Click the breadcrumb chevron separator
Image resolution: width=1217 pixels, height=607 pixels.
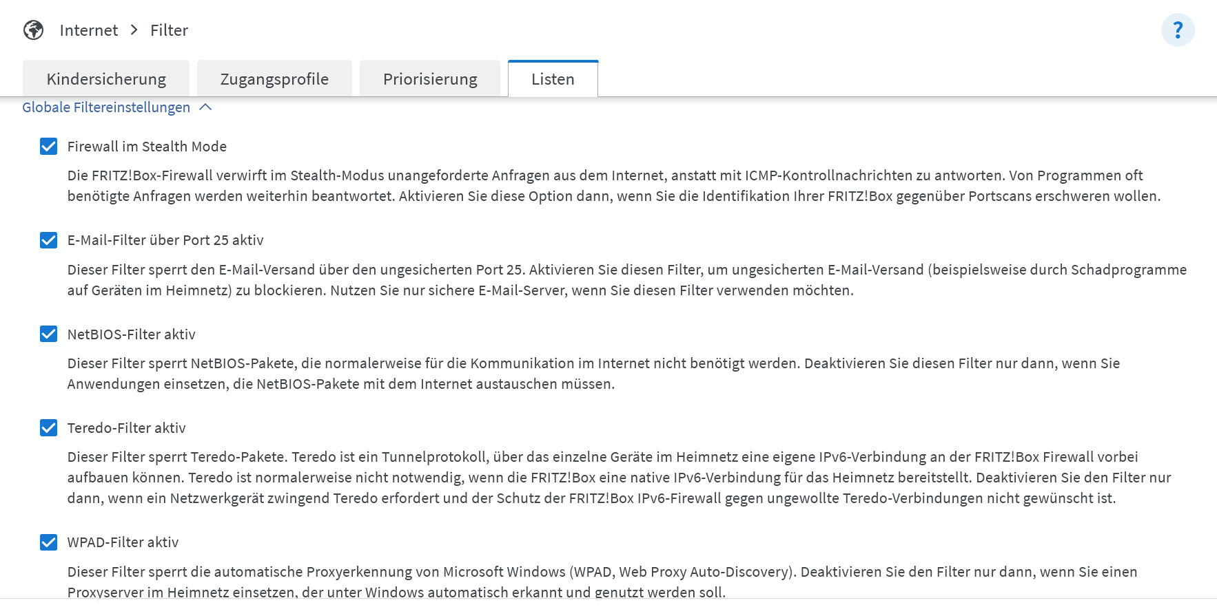tap(134, 30)
